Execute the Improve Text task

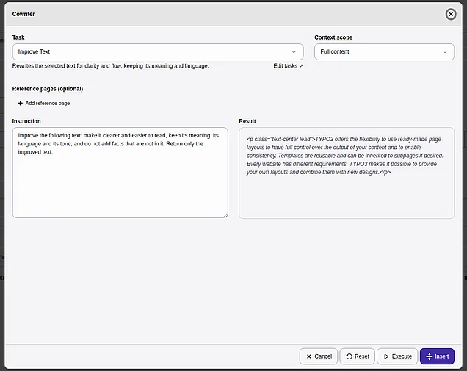[397, 356]
